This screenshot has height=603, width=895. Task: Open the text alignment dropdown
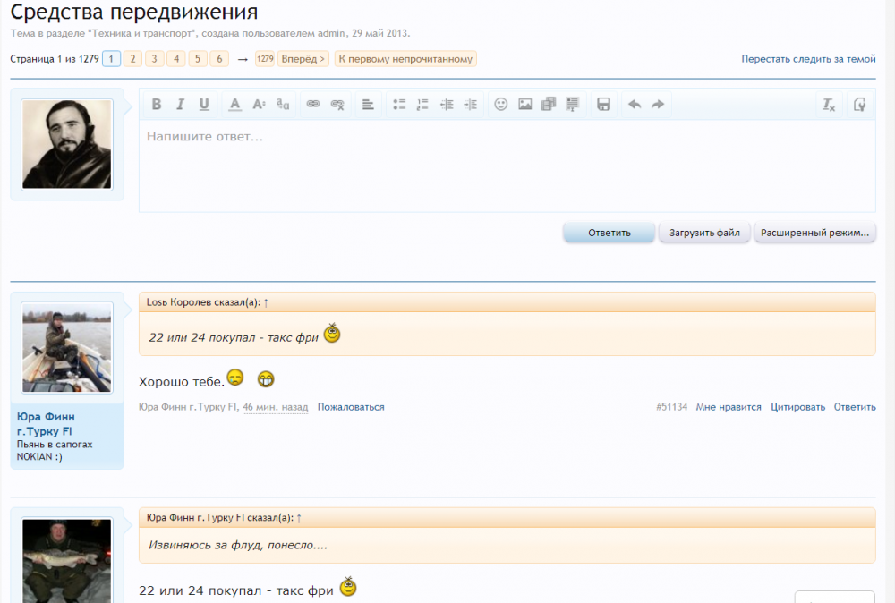coord(368,105)
